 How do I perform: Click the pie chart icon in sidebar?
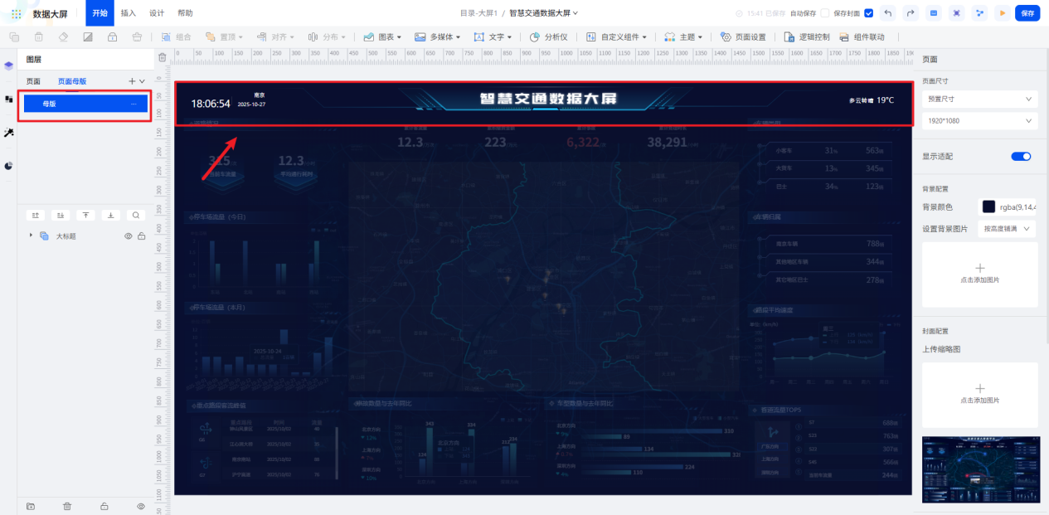tap(8, 166)
